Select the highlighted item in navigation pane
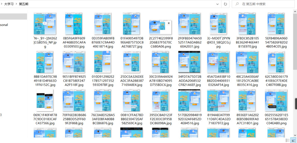The width and height of the screenshot is (297, 143). click(13, 17)
